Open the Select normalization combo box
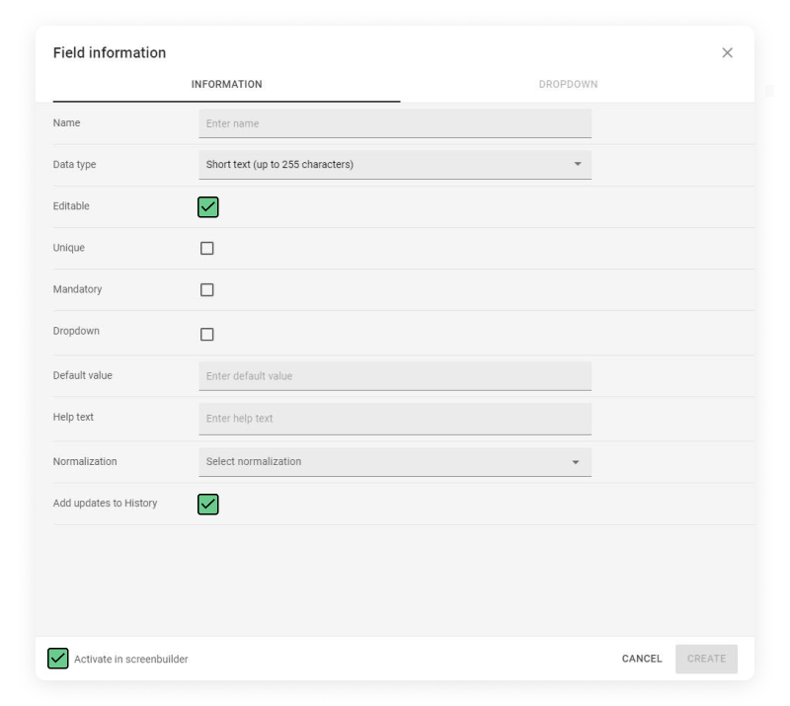Image resolution: width=790 pixels, height=706 pixels. coord(395,462)
